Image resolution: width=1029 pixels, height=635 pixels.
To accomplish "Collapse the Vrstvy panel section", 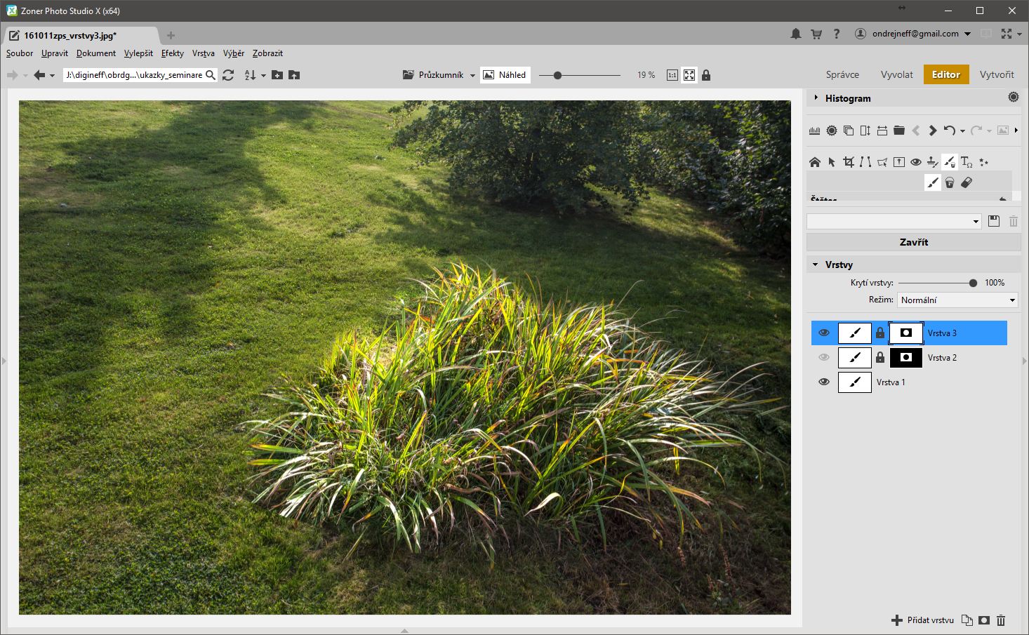I will coord(816,265).
